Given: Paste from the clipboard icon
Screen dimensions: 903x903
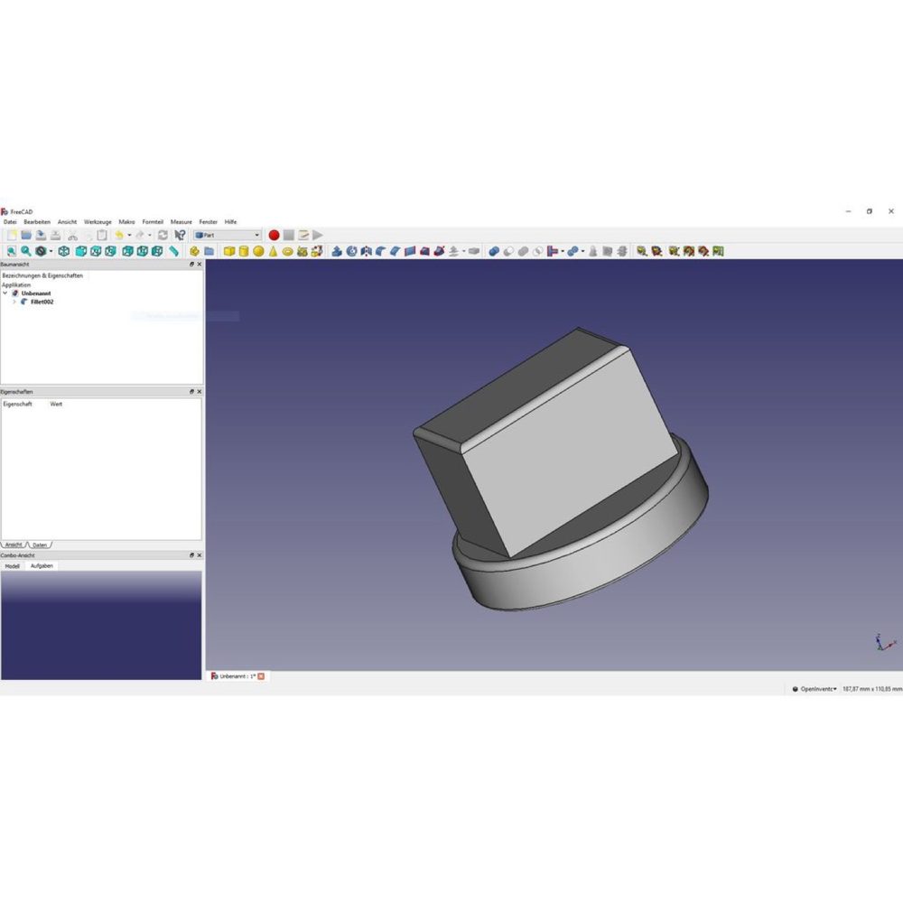Looking at the screenshot, I should (x=102, y=235).
